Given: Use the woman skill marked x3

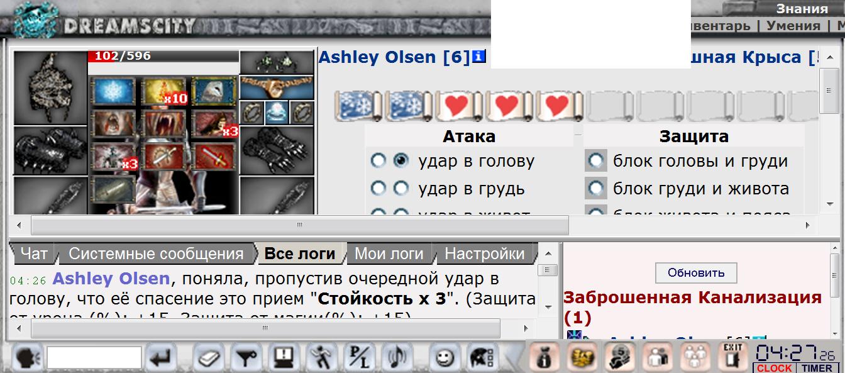Looking at the screenshot, I should point(214,124).
